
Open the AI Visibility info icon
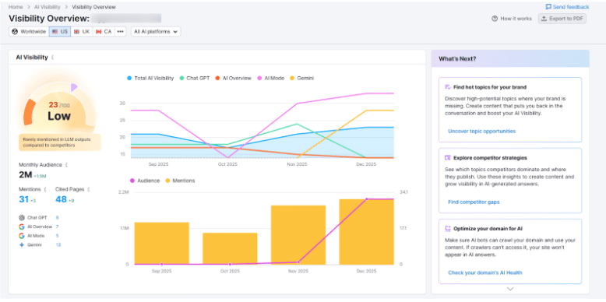(x=52, y=58)
